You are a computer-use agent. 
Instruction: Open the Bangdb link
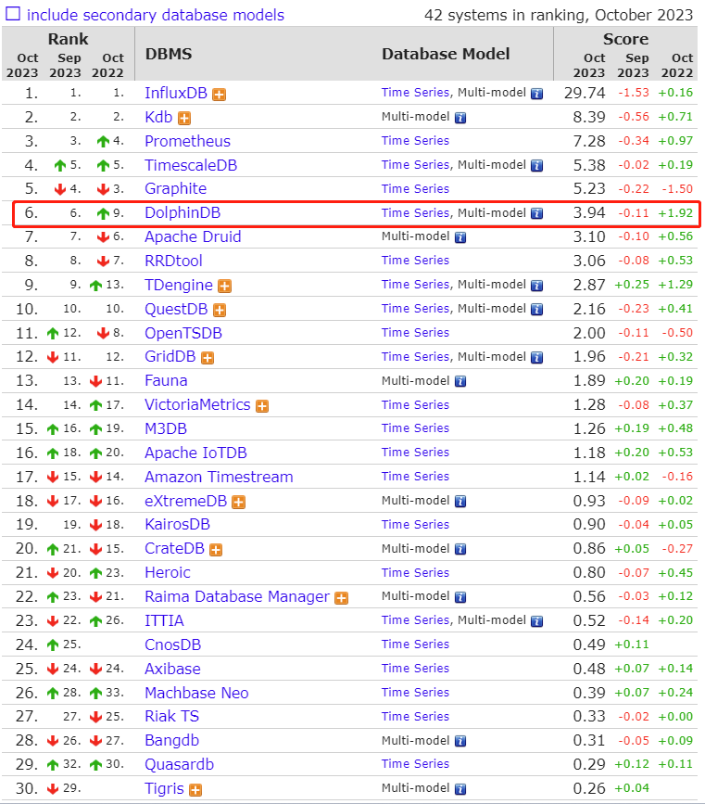171,740
